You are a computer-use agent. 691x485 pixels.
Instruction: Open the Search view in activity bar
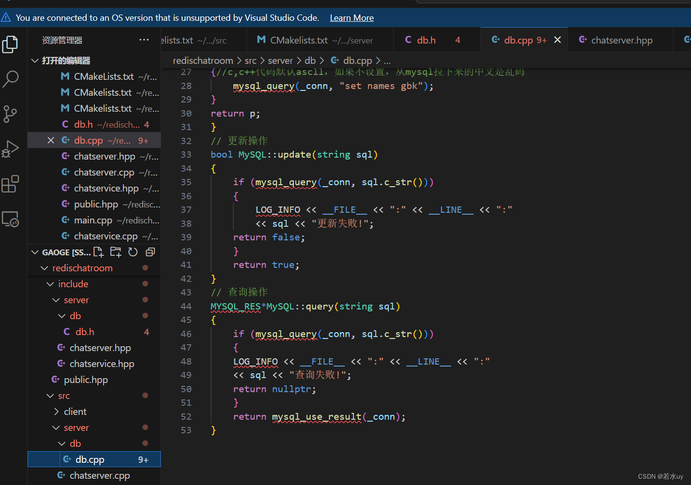tap(10, 79)
